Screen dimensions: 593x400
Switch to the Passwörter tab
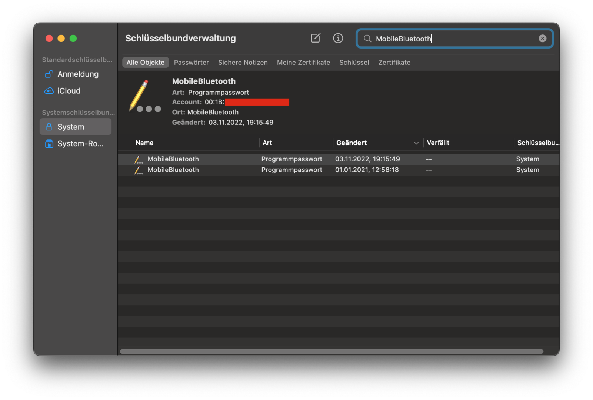(191, 63)
